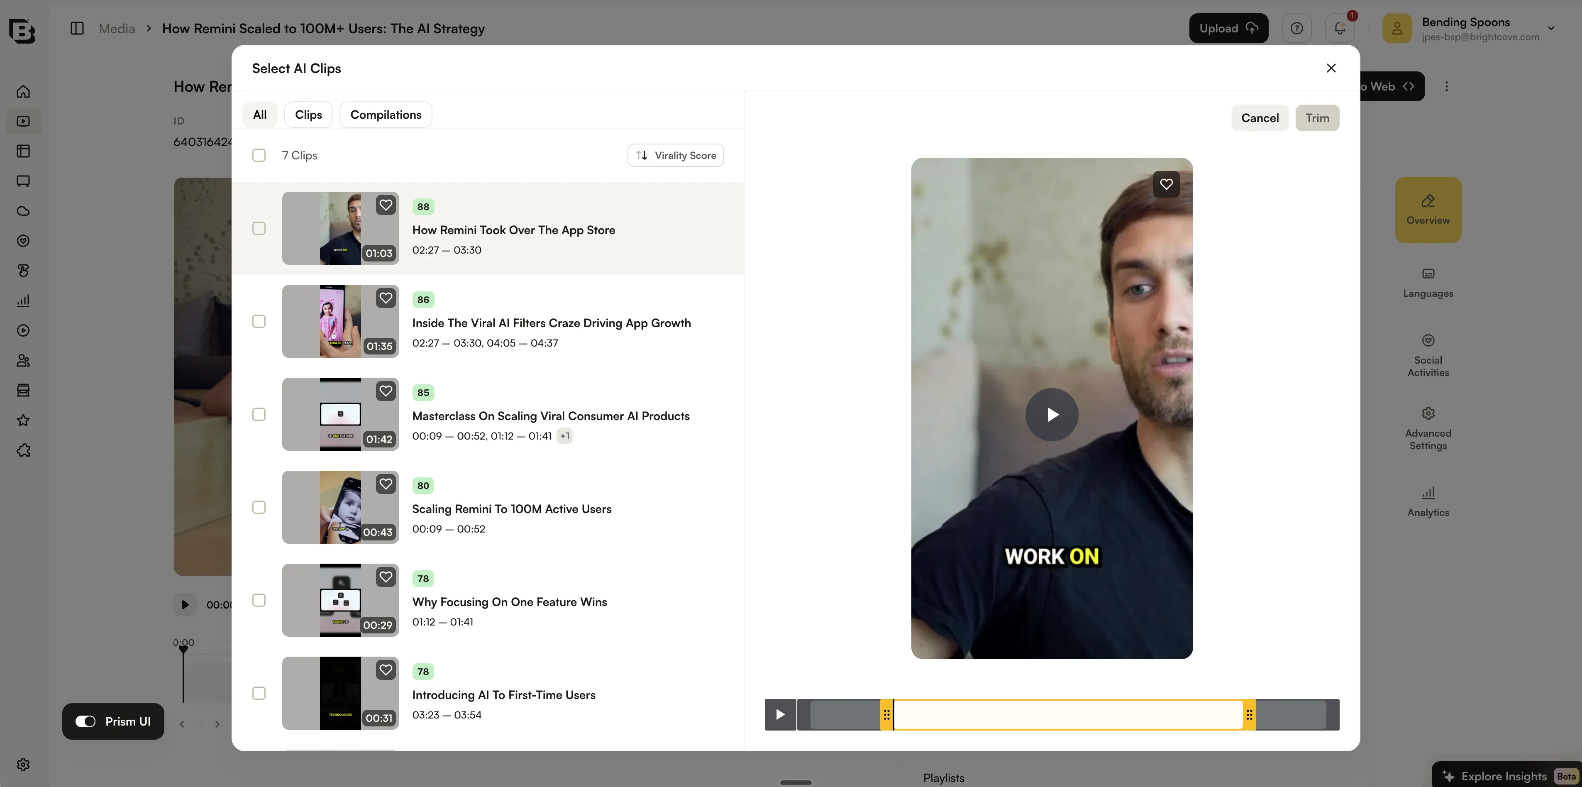Screen dimensions: 1582x787
Task: Open the three-dot more options menu
Action: (1446, 86)
